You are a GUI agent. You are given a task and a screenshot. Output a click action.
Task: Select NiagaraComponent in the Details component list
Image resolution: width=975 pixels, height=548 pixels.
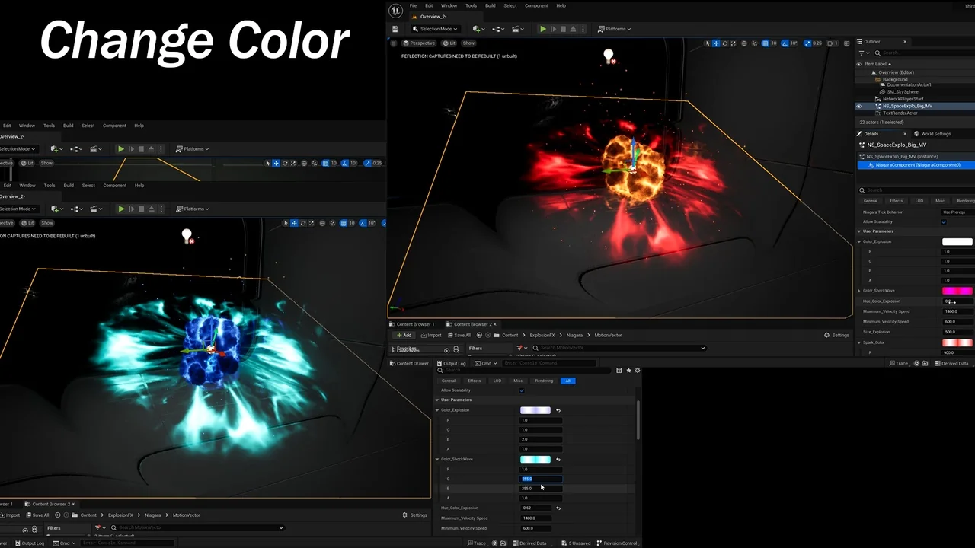[917, 164]
